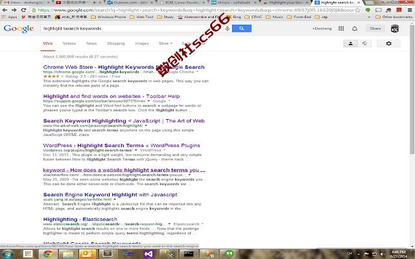The width and height of the screenshot is (415, 259).
Task: Open +Desheng Google+ profile link
Action: [x=322, y=28]
